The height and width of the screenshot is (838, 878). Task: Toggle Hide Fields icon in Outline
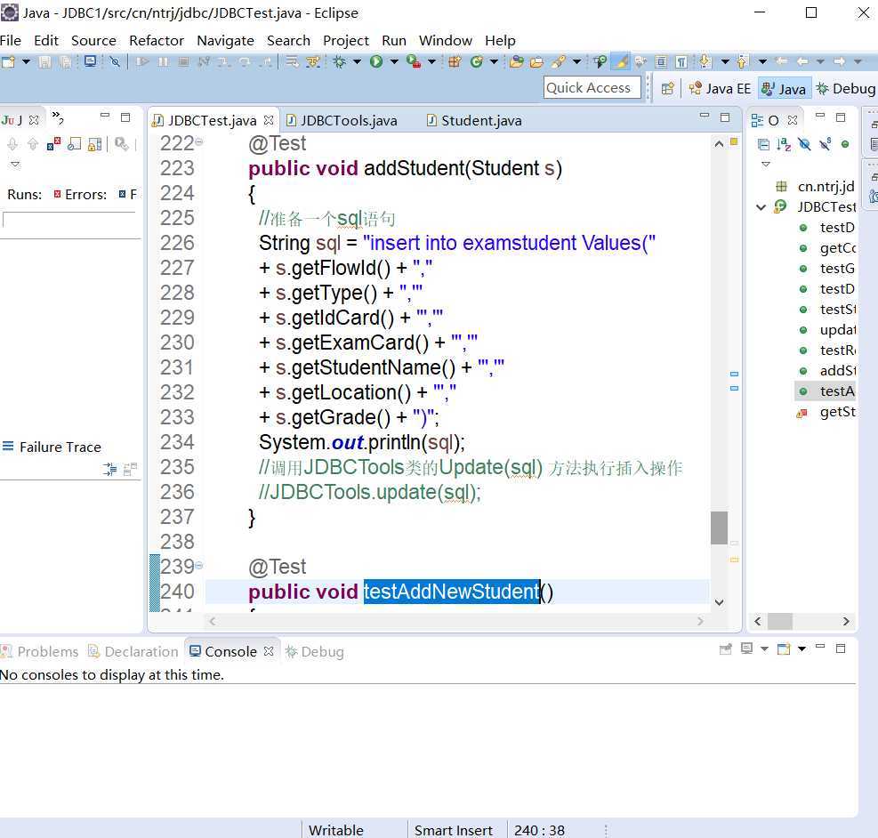[x=805, y=145]
